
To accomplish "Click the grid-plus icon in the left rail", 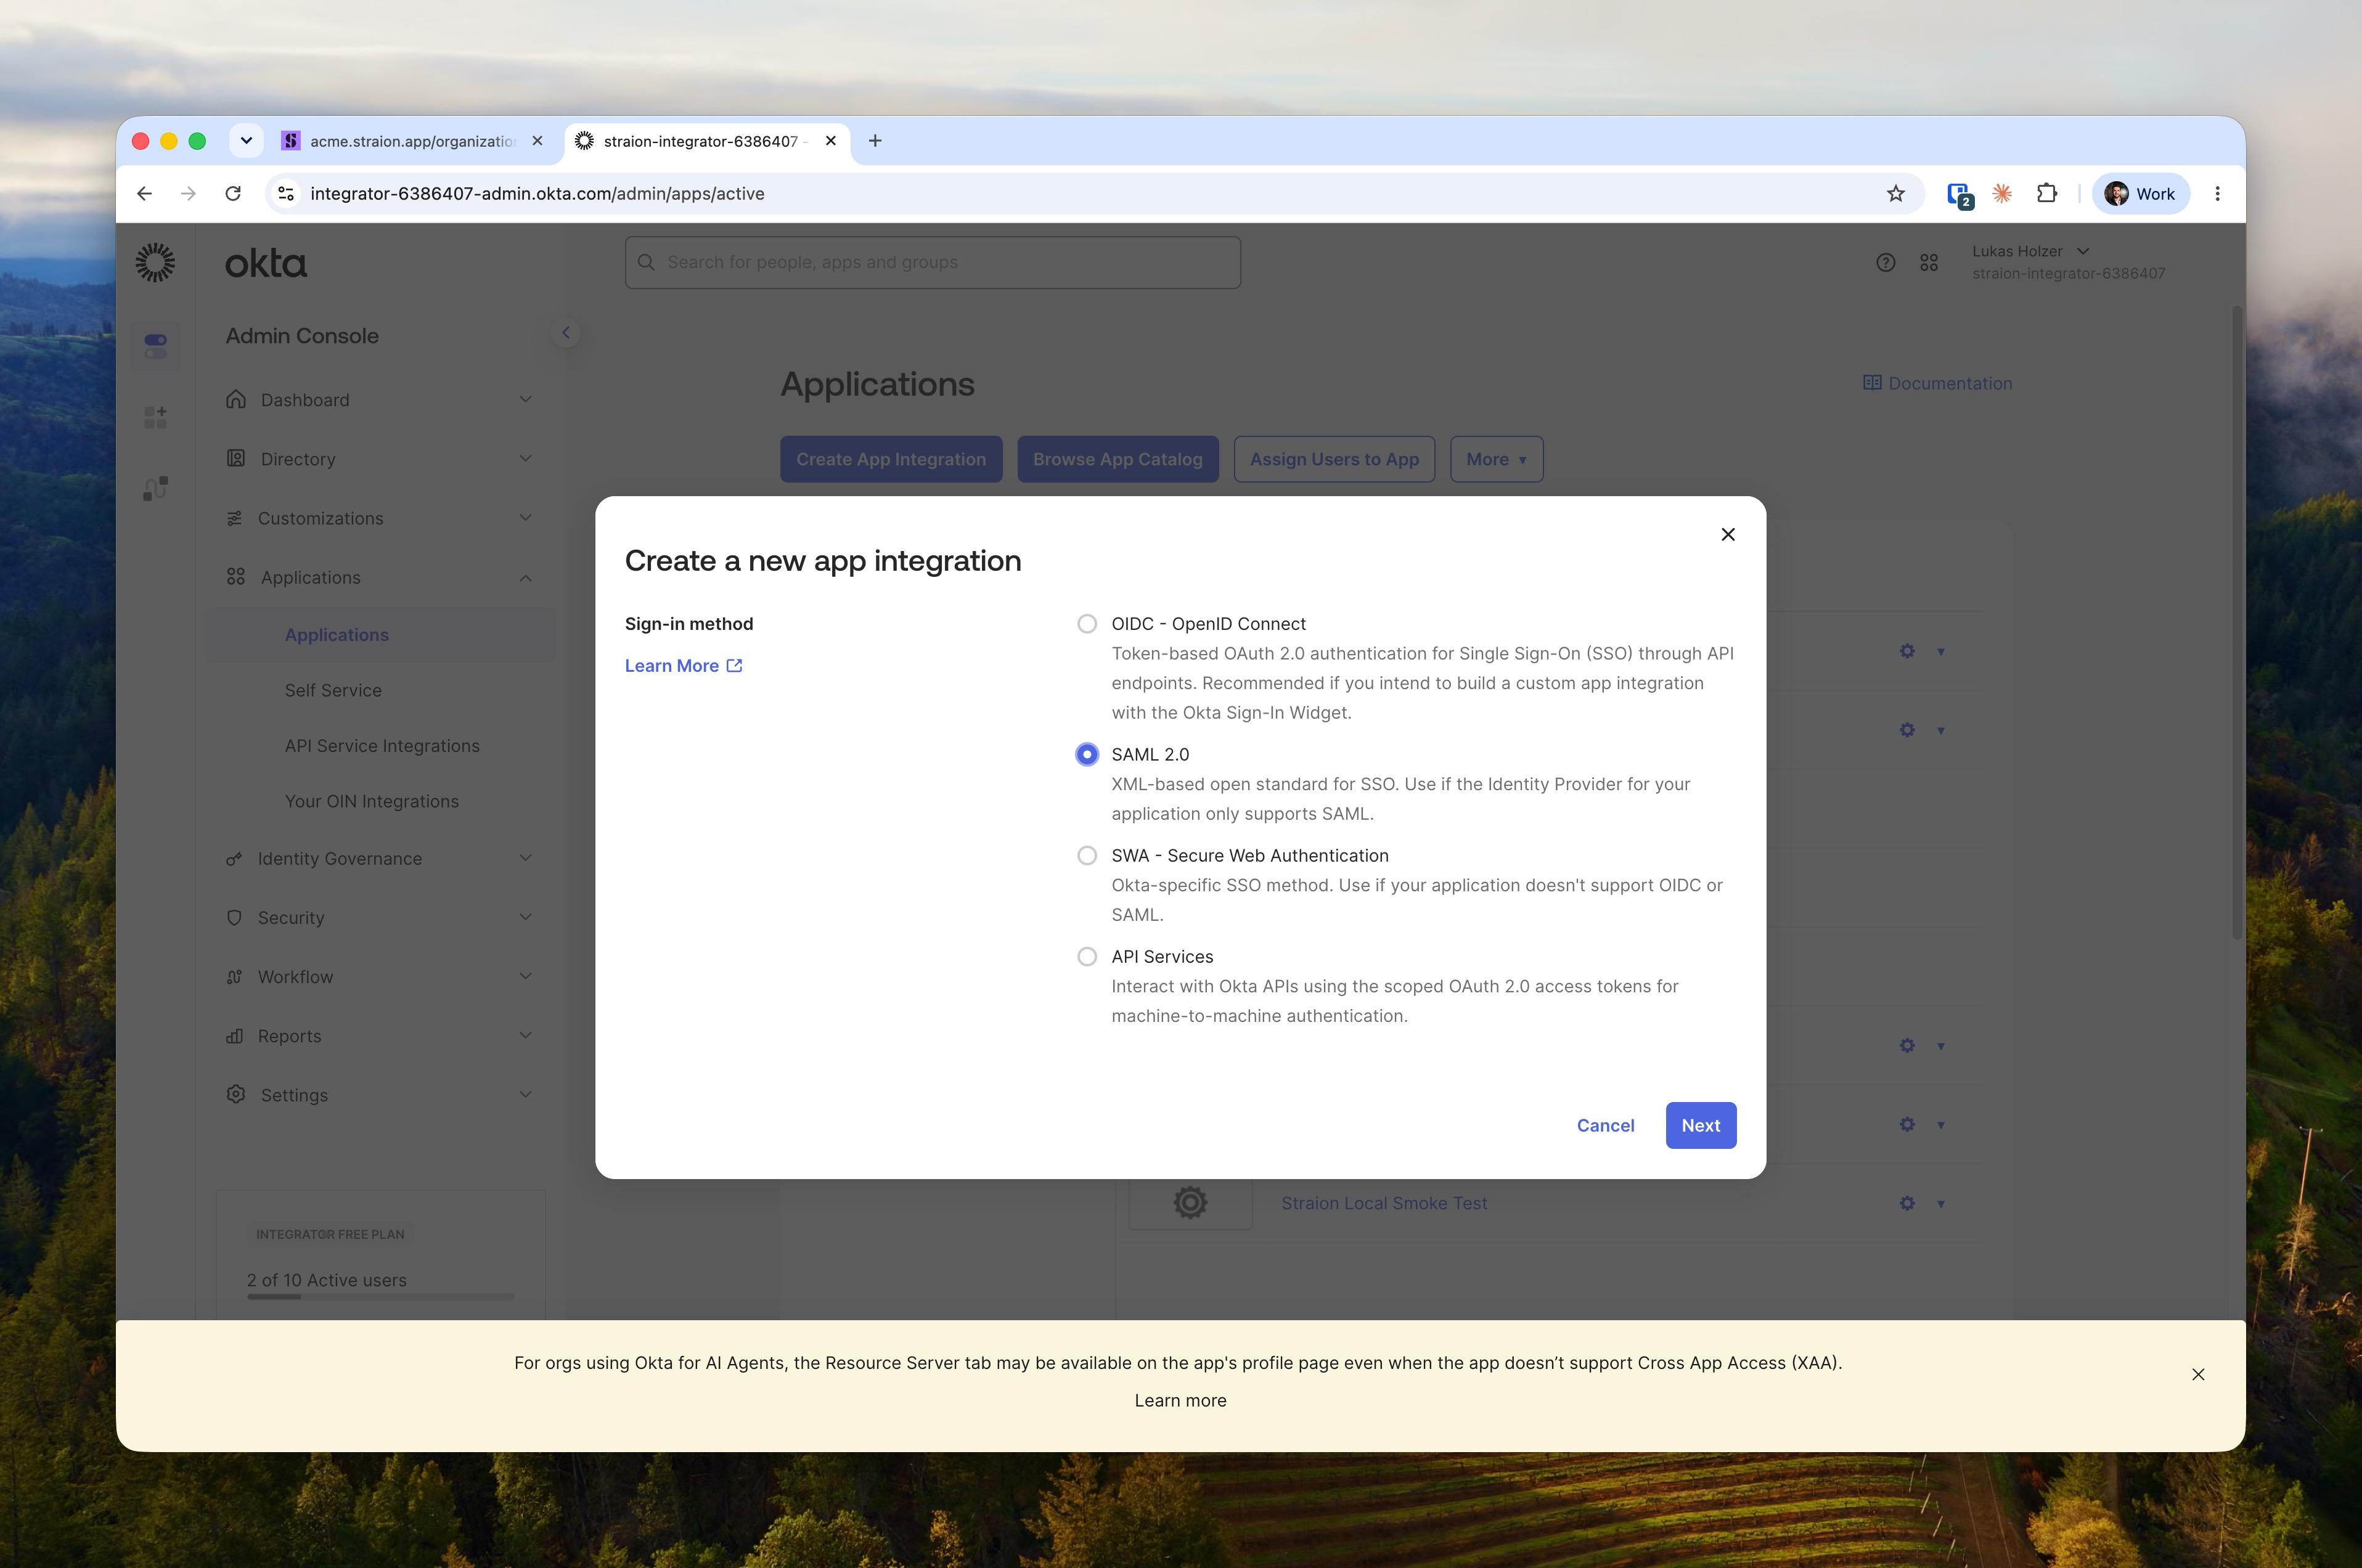I will pyautogui.click(x=155, y=417).
